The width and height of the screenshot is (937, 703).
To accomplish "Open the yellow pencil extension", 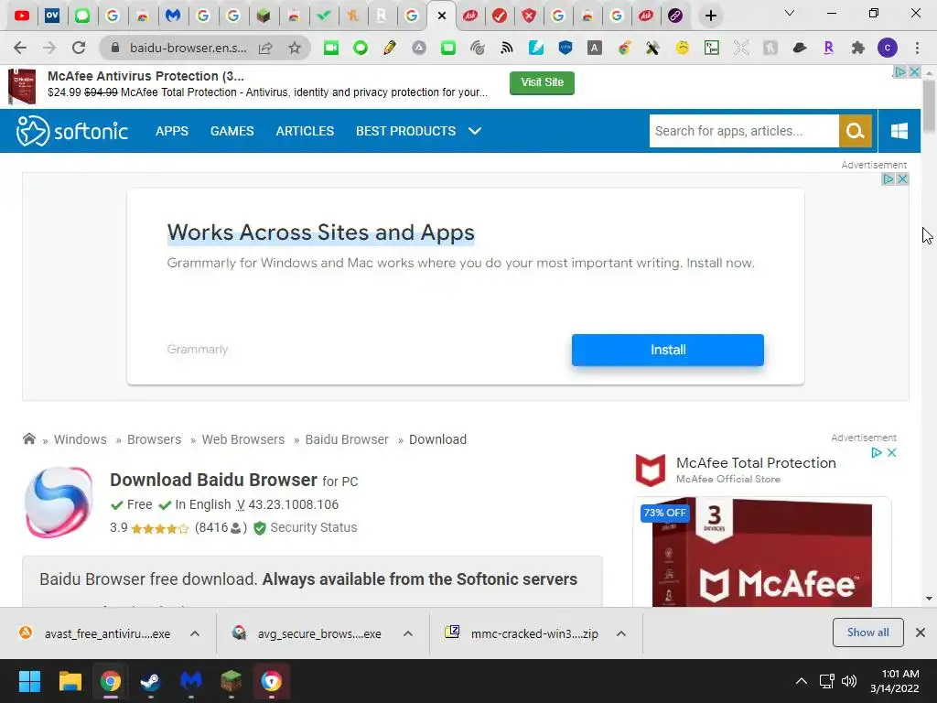I will coord(390,48).
